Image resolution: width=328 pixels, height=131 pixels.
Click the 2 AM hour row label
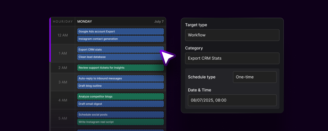(x=63, y=68)
